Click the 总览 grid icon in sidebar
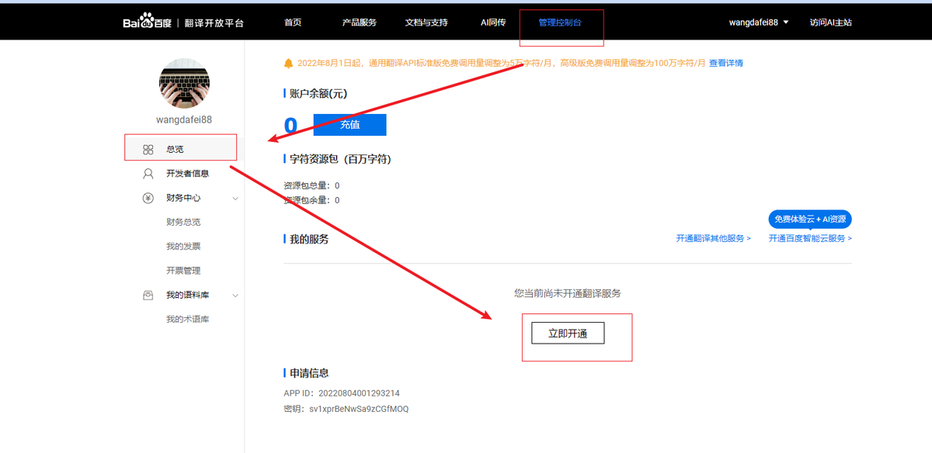 tap(148, 149)
